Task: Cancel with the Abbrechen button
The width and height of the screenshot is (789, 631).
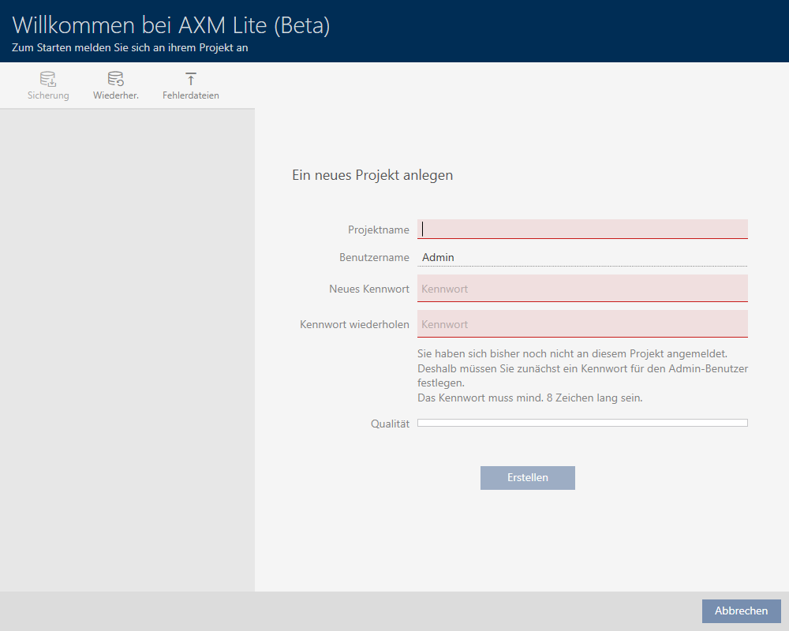Action: pyautogui.click(x=741, y=611)
